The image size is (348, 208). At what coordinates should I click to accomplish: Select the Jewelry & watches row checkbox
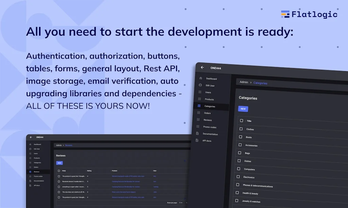237,201
